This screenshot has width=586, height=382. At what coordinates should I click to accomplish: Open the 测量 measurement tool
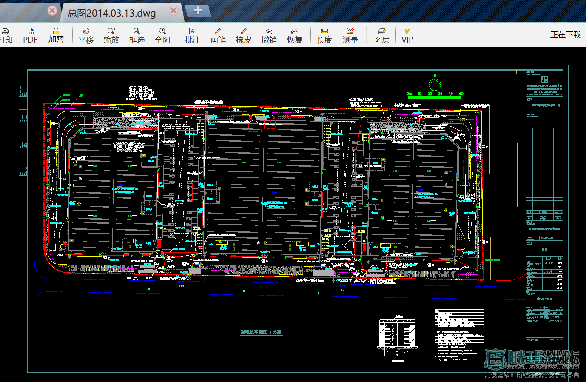point(350,35)
